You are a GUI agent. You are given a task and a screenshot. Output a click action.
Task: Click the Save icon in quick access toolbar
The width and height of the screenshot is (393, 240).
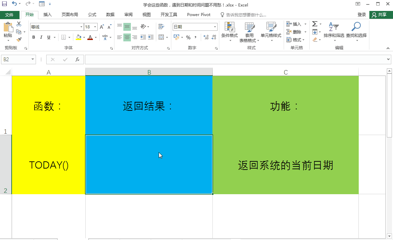(4, 4)
